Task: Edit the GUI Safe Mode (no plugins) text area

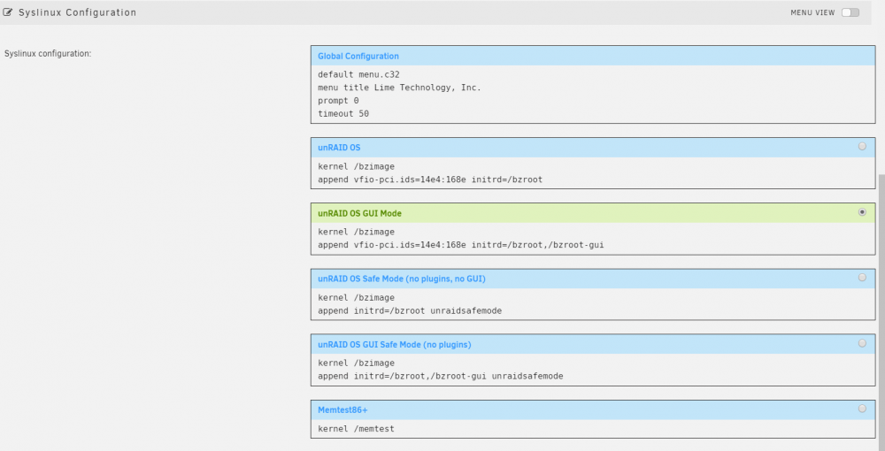Action: pos(593,370)
